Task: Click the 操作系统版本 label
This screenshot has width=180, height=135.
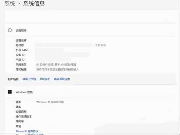Action: (x=23, y=116)
